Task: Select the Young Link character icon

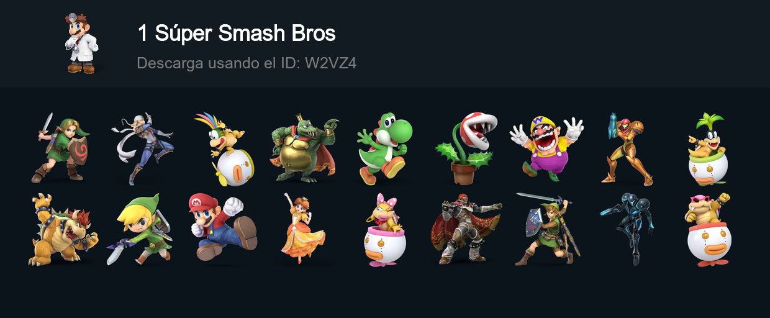Action: (x=60, y=148)
